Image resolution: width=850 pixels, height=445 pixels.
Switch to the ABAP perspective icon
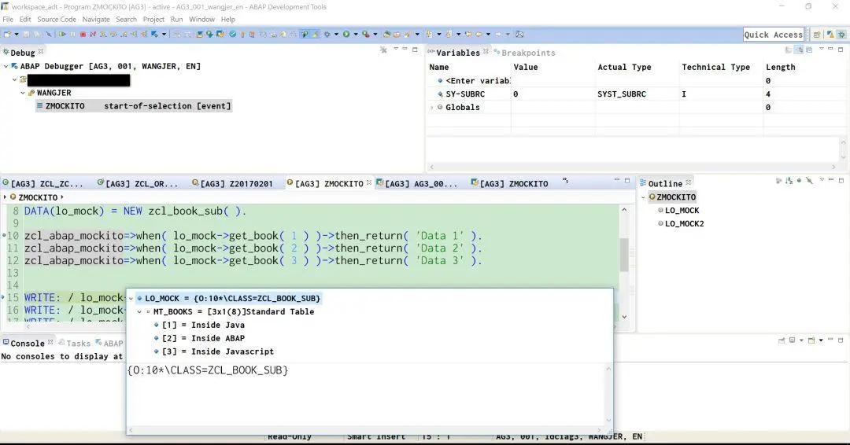point(830,34)
